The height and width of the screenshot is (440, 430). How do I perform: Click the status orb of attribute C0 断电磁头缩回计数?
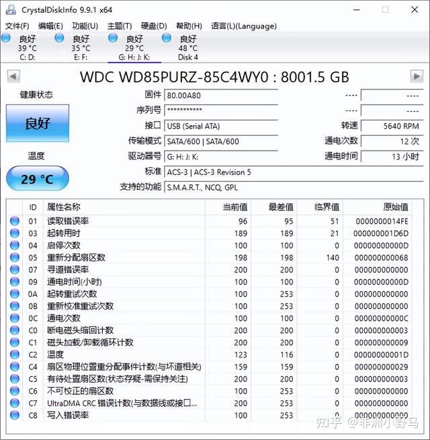coord(15,330)
